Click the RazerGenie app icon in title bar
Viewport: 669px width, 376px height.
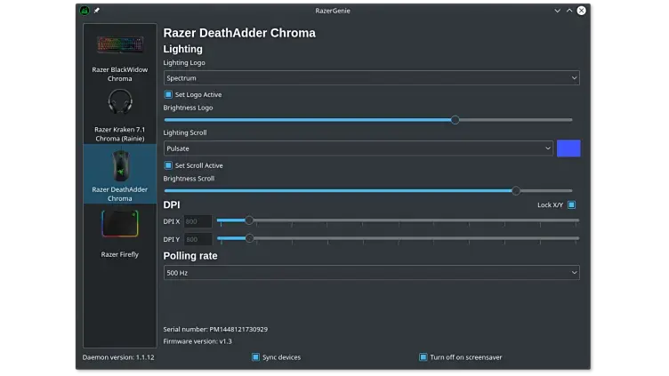(85, 11)
